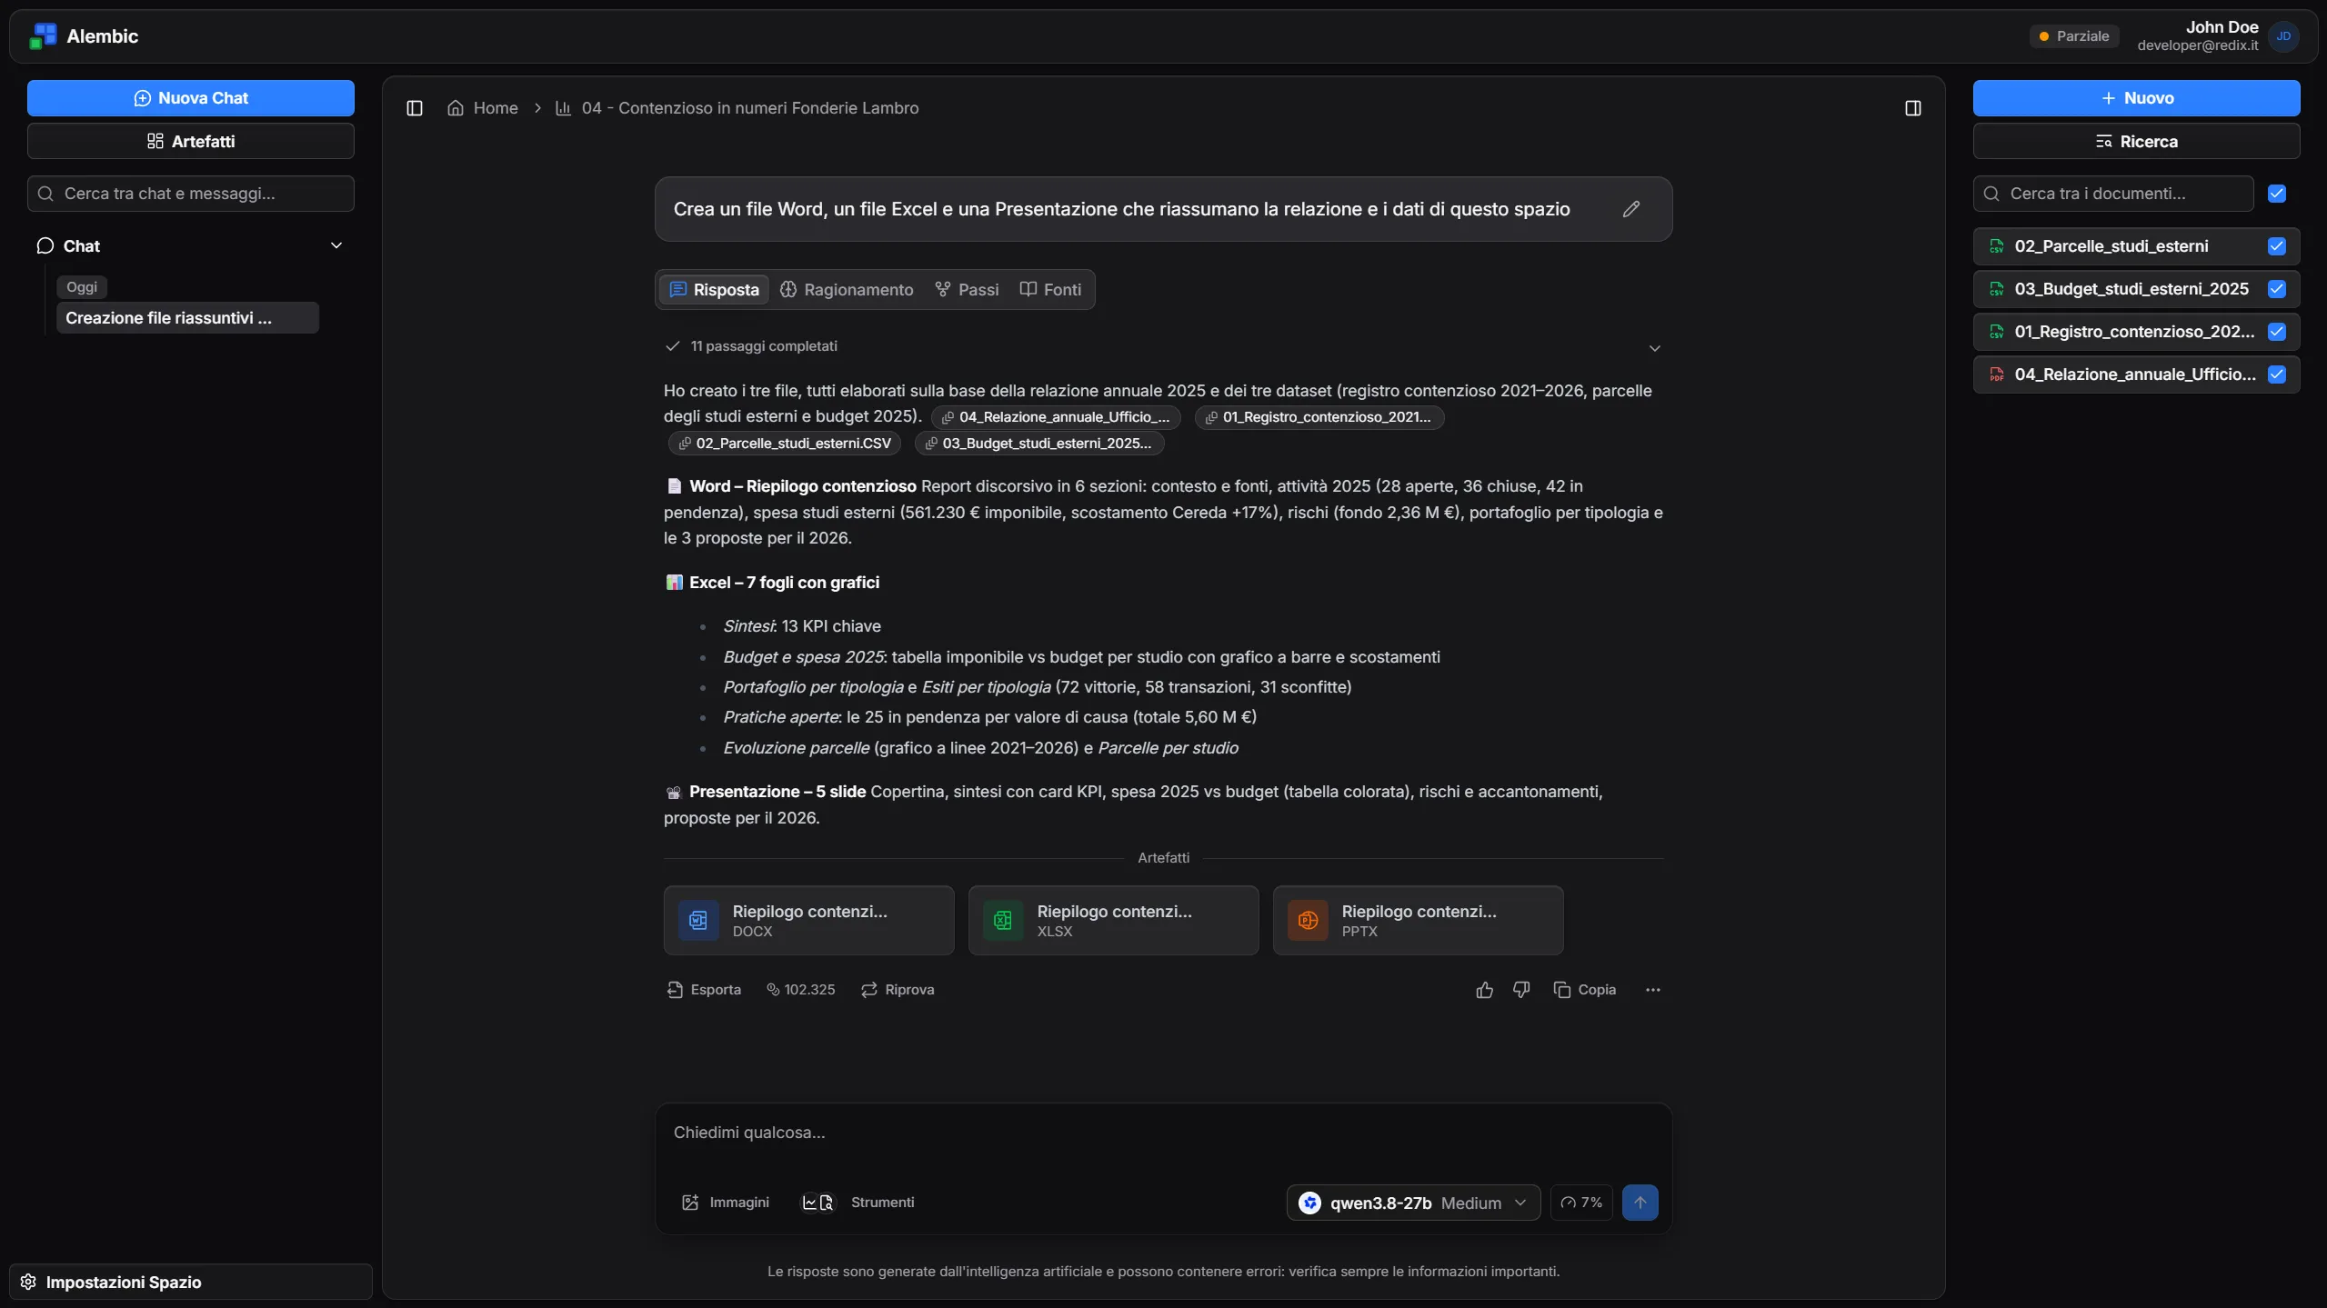Uncheck the 03_Budget_studi_esterni_2025 document
The image size is (2327, 1308).
coord(2277,289)
